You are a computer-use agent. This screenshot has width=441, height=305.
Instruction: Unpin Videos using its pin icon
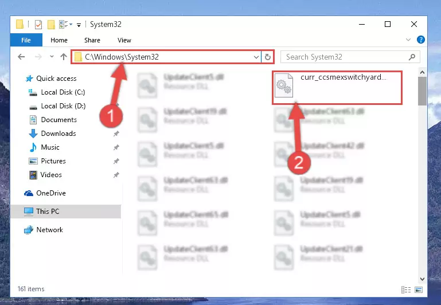pos(116,175)
